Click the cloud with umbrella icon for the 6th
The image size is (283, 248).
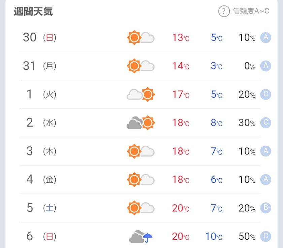pyautogui.click(x=140, y=236)
